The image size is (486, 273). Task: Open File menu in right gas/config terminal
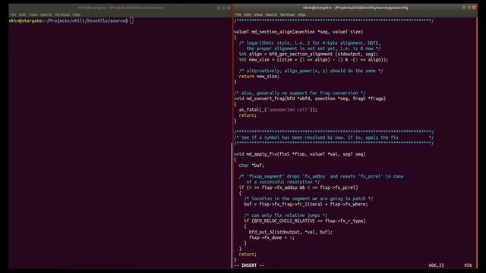(238, 14)
